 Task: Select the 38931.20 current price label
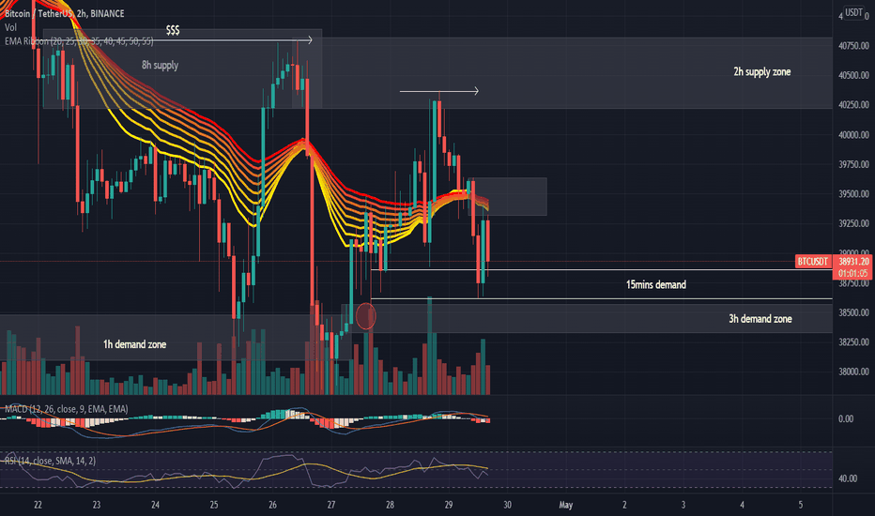pos(853,261)
